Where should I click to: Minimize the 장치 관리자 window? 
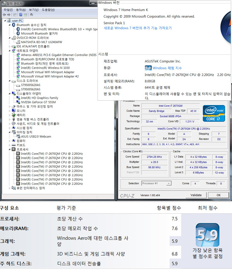93,3
